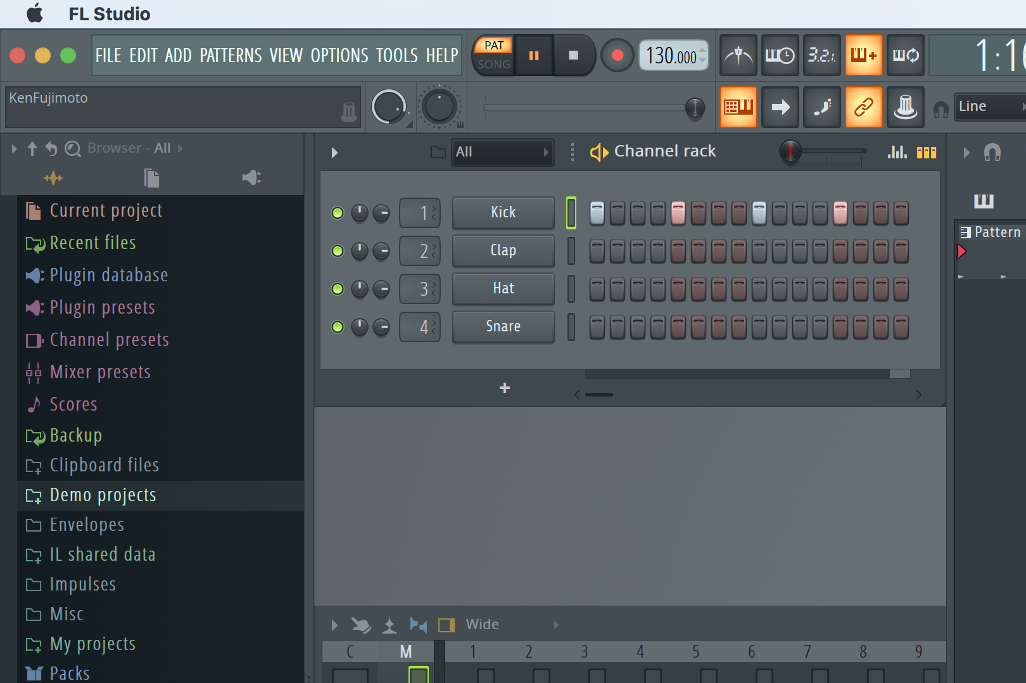Click the Channel rack speaker icon
The width and height of the screenshot is (1026, 683).
(599, 152)
